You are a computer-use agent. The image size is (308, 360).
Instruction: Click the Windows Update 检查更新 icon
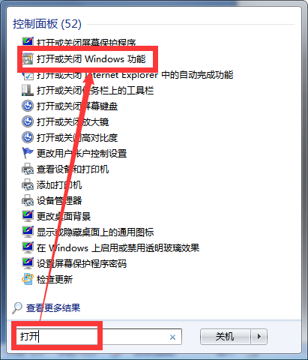pyautogui.click(x=28, y=279)
